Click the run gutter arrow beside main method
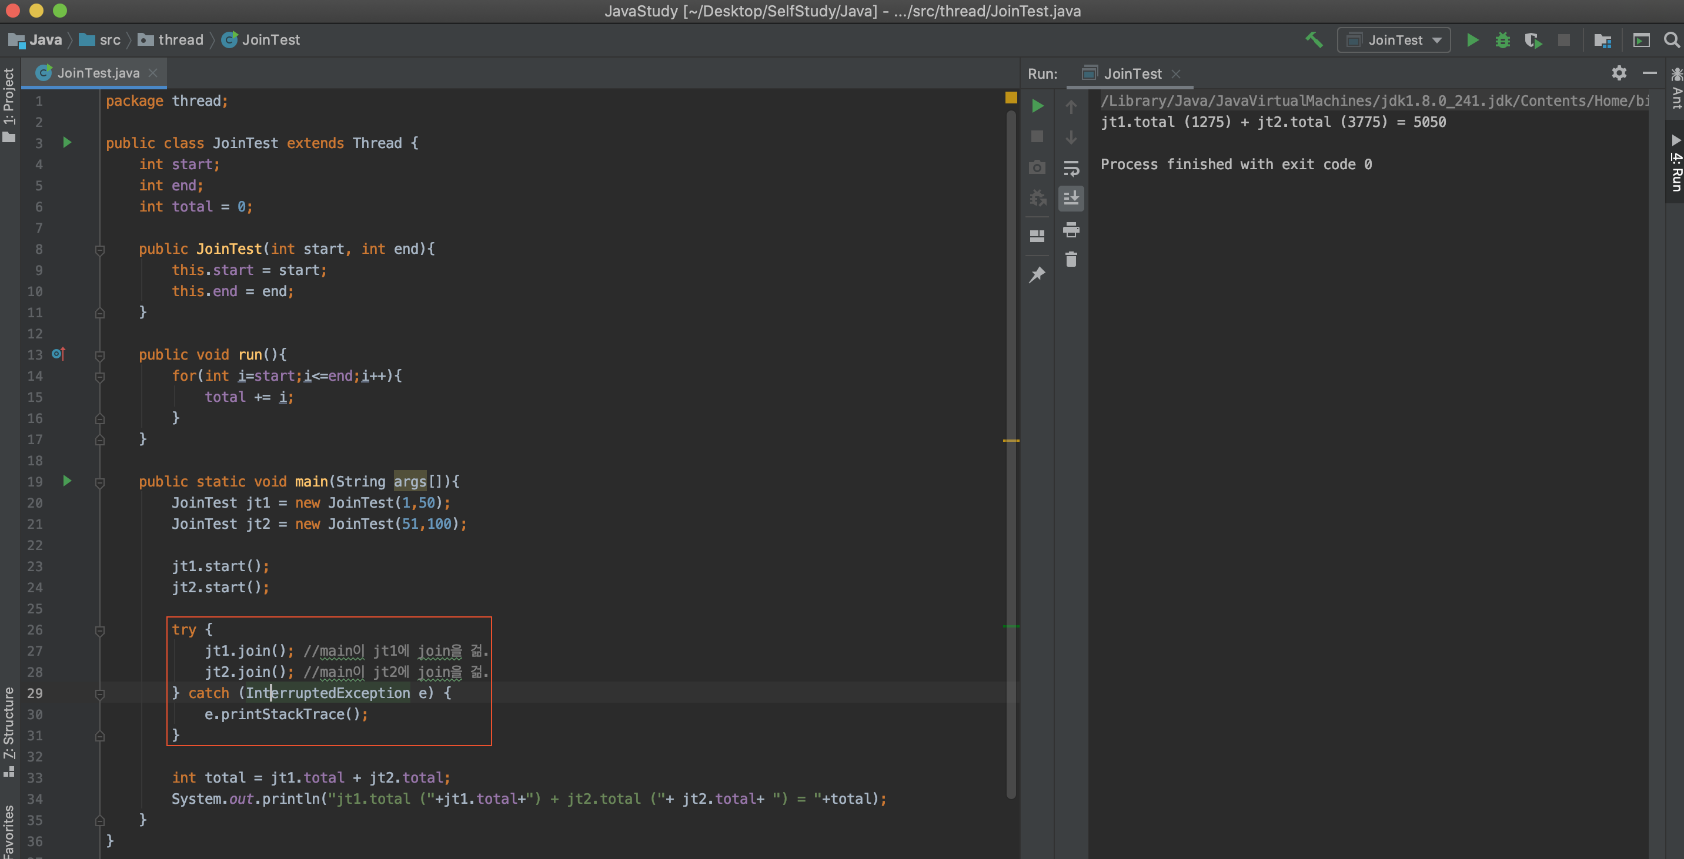Screen dimensions: 1684x859 click(66, 481)
